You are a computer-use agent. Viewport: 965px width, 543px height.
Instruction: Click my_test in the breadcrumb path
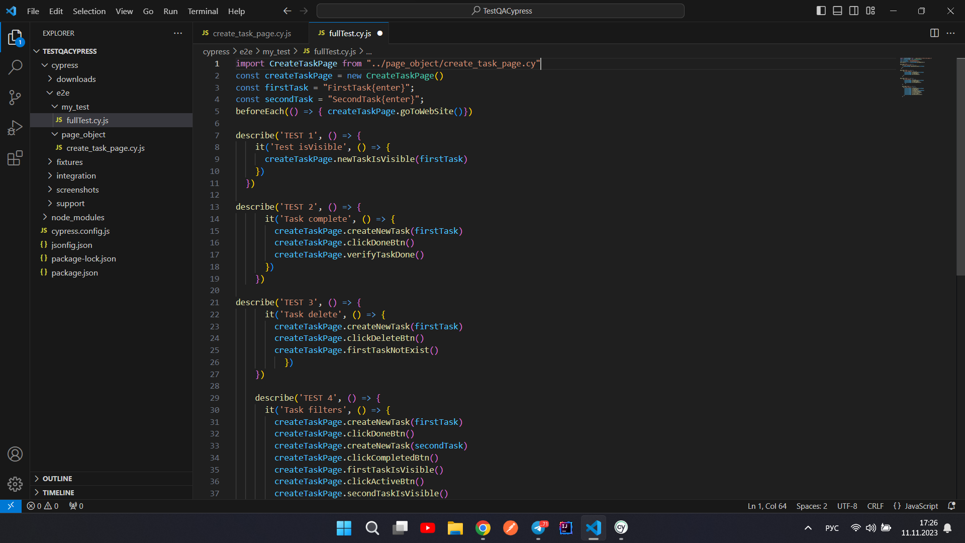point(276,51)
